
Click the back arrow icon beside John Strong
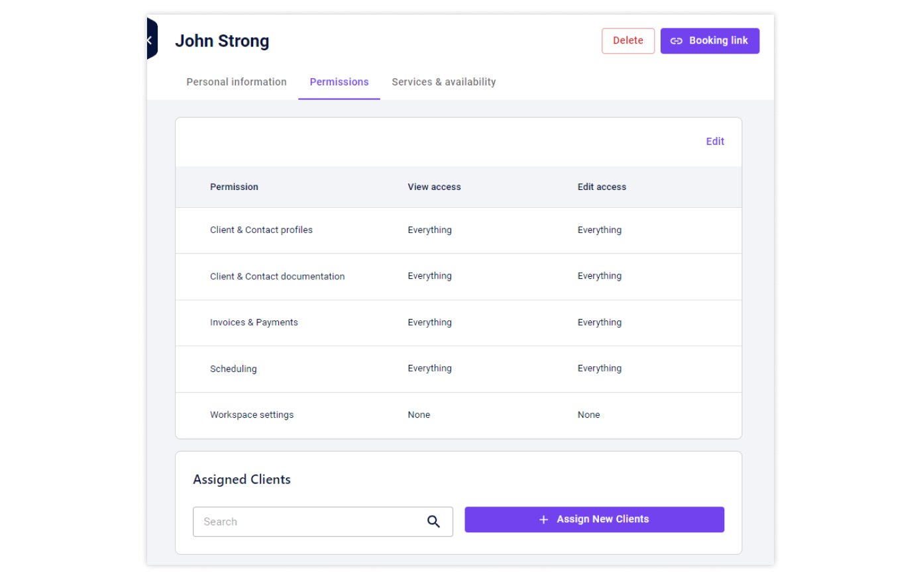pyautogui.click(x=149, y=40)
